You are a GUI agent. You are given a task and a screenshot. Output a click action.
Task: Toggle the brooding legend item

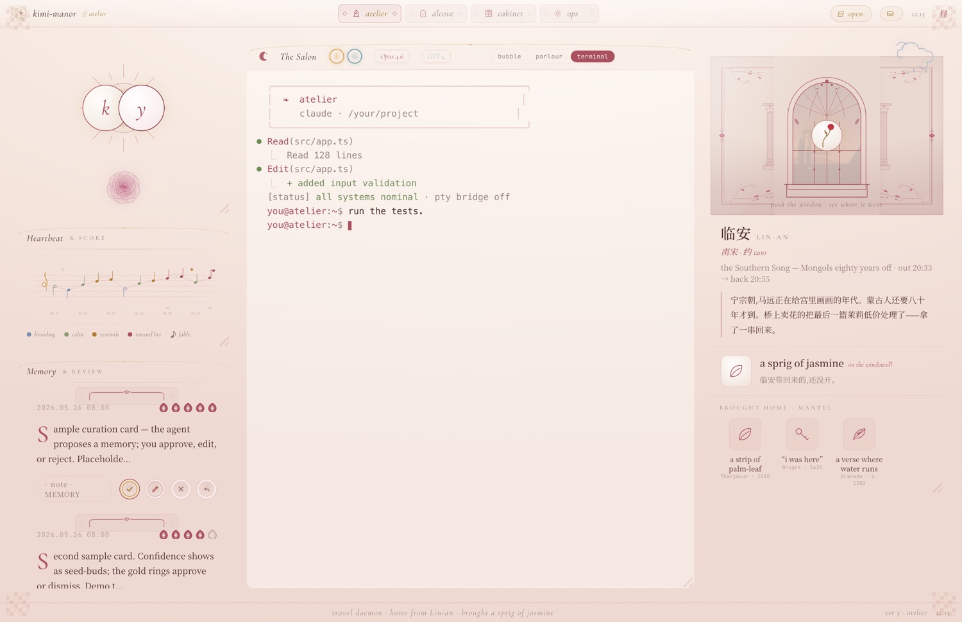click(41, 334)
